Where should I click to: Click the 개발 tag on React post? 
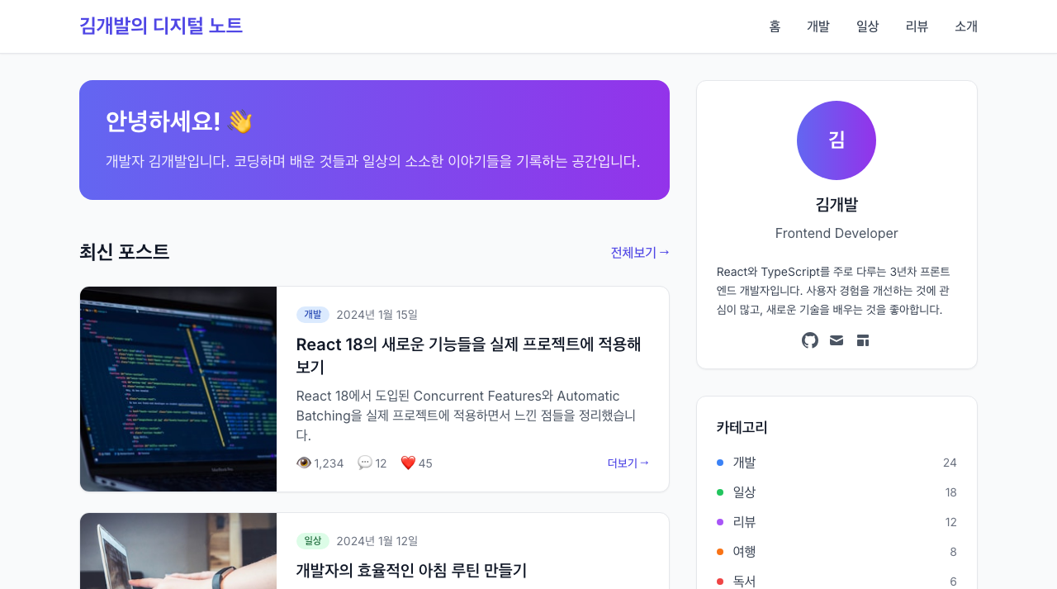tap(313, 315)
